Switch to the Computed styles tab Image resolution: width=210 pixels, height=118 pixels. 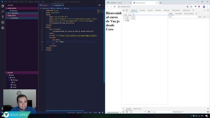(178, 14)
